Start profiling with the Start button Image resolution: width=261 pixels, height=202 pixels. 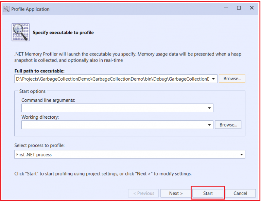point(208,193)
